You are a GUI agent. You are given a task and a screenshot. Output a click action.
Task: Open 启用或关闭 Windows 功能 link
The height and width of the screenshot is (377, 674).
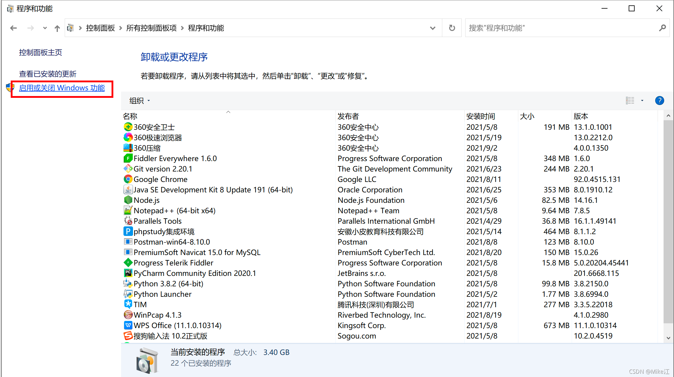62,88
